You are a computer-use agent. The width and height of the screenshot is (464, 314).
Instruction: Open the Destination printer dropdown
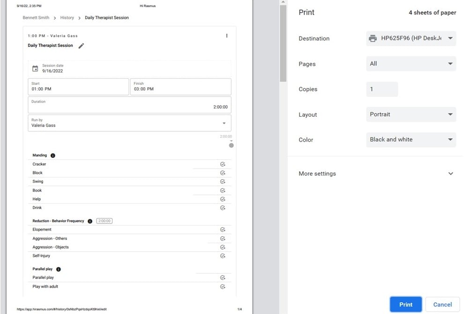(411, 38)
